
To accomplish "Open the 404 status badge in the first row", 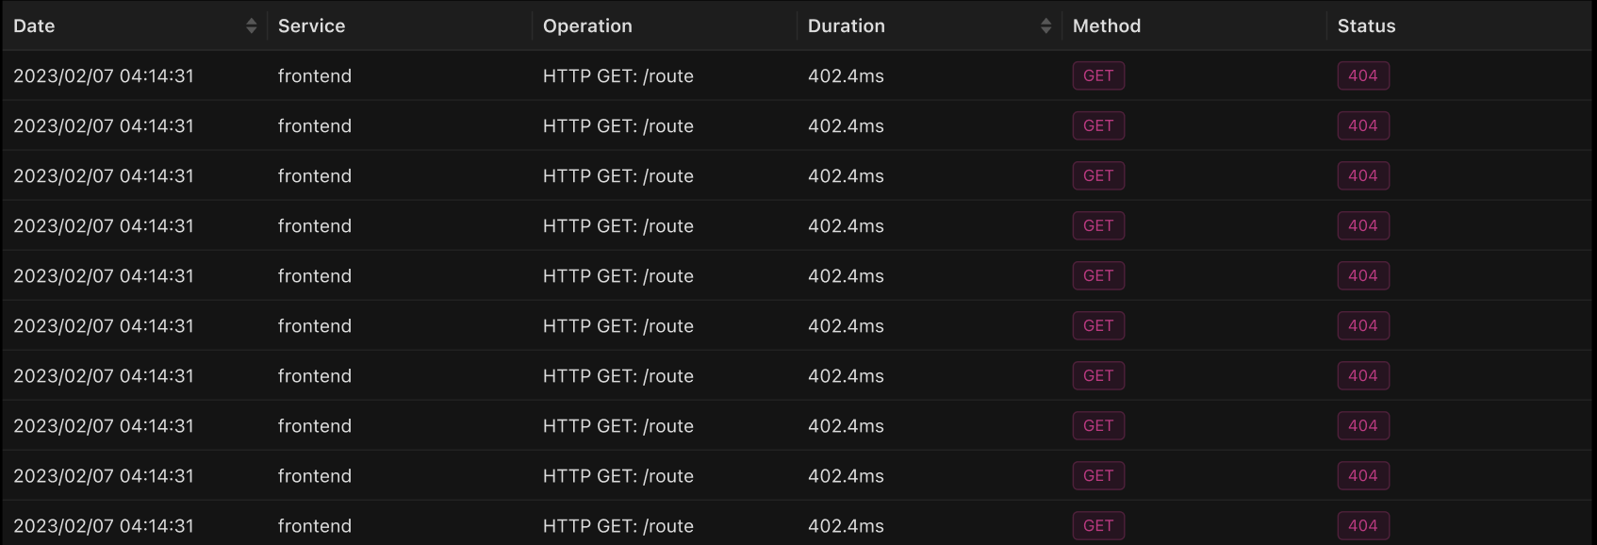I will click(x=1363, y=75).
